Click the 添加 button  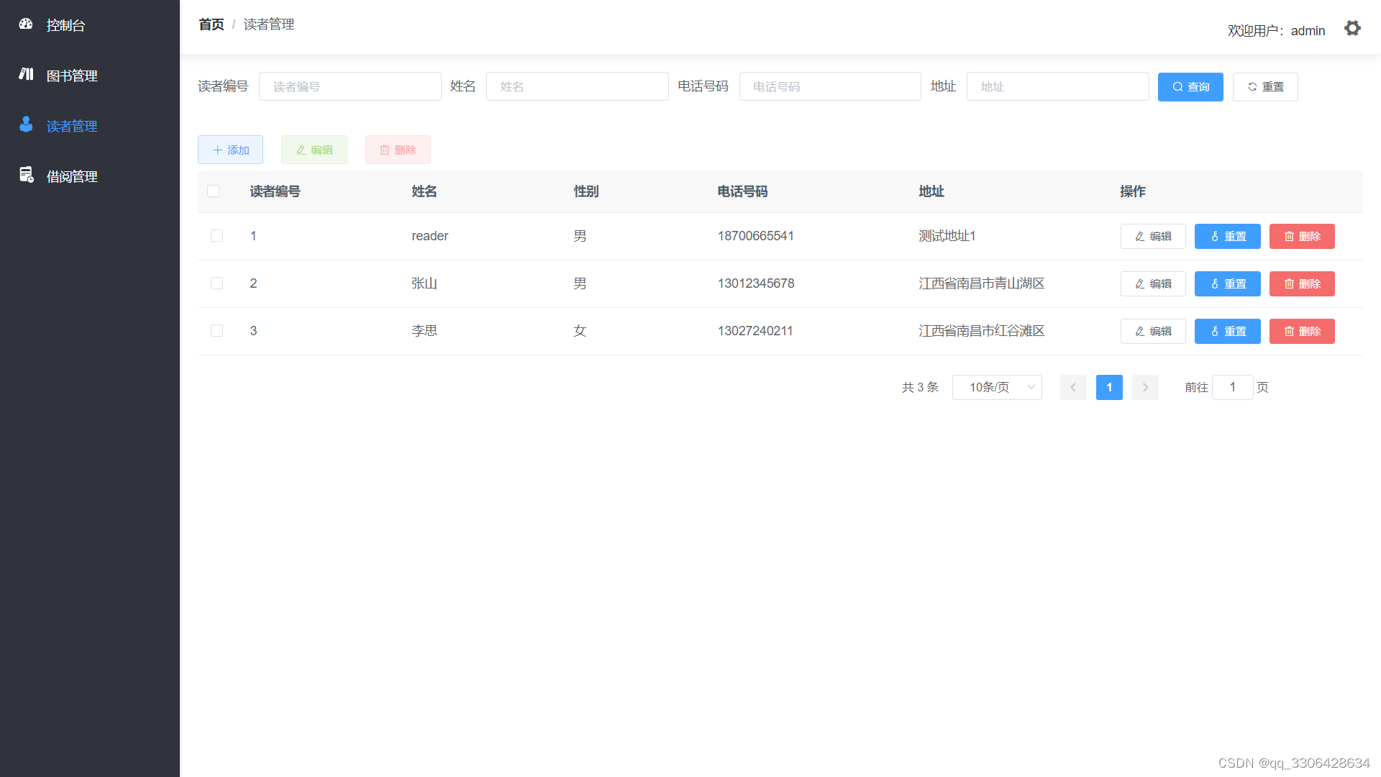[230, 150]
